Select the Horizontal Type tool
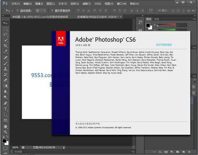The height and width of the screenshot is (155, 198). pos(6,109)
